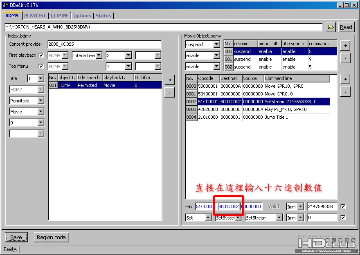The image size is (360, 255).
Task: Toggle the First playback checkbox
Action: point(41,55)
